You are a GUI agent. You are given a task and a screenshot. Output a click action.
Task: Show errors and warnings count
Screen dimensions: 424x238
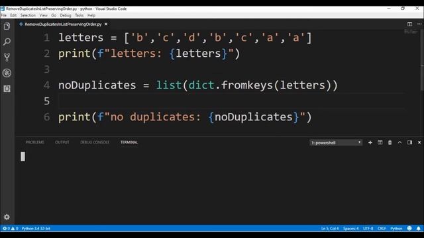click(x=11, y=228)
